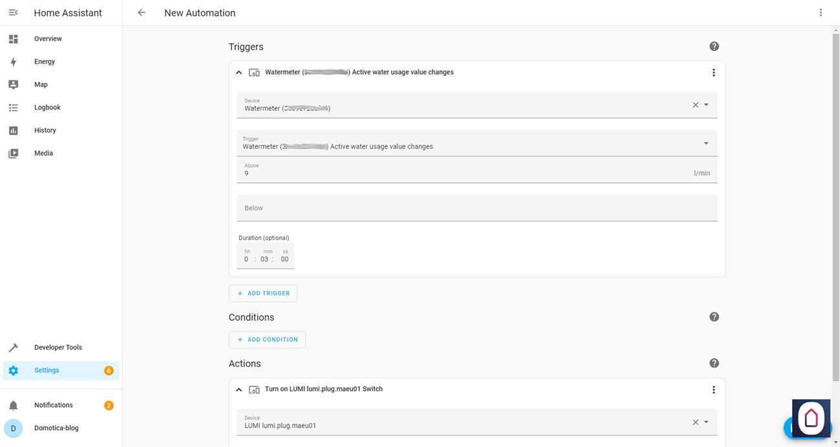The width and height of the screenshot is (840, 447).
Task: Open the Trigger type dropdown
Action: coord(706,143)
